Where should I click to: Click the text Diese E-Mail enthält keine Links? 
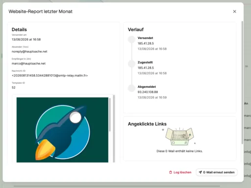tap(179, 151)
